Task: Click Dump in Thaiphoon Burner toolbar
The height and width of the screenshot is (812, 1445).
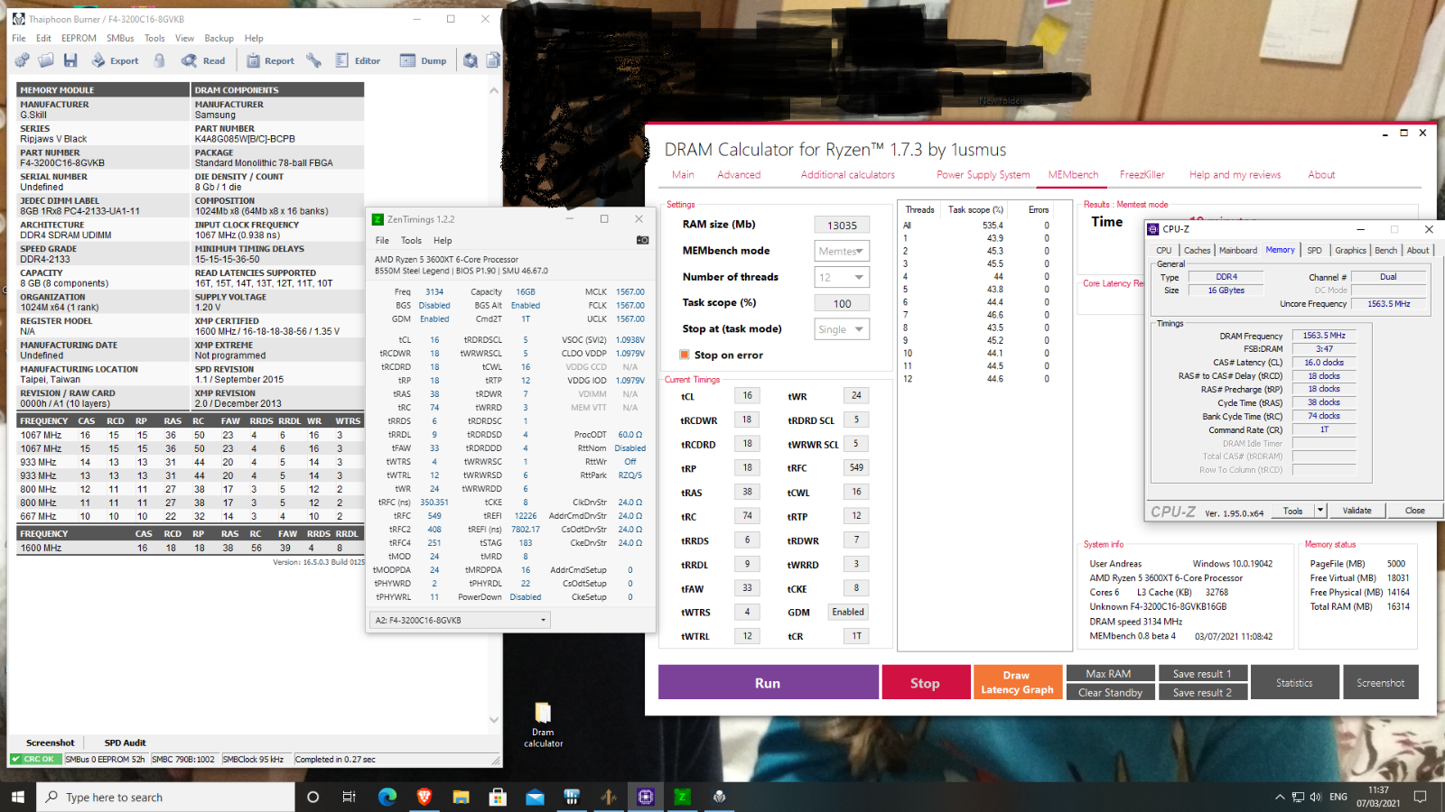Action: tap(424, 60)
